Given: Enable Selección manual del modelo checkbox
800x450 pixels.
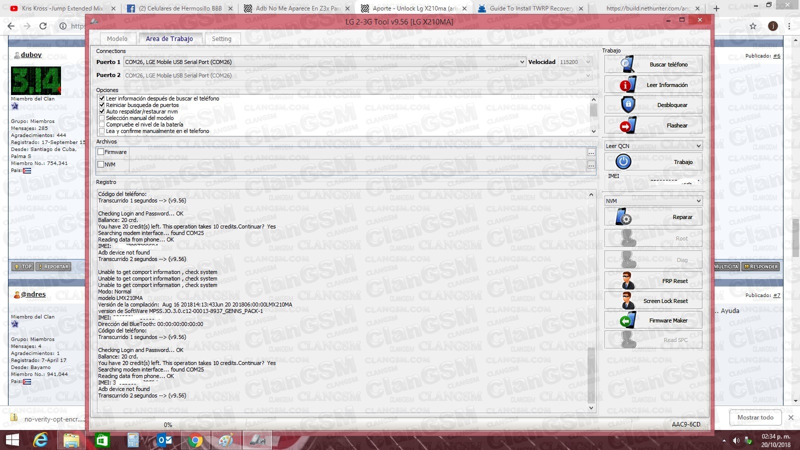Looking at the screenshot, I should 102,118.
